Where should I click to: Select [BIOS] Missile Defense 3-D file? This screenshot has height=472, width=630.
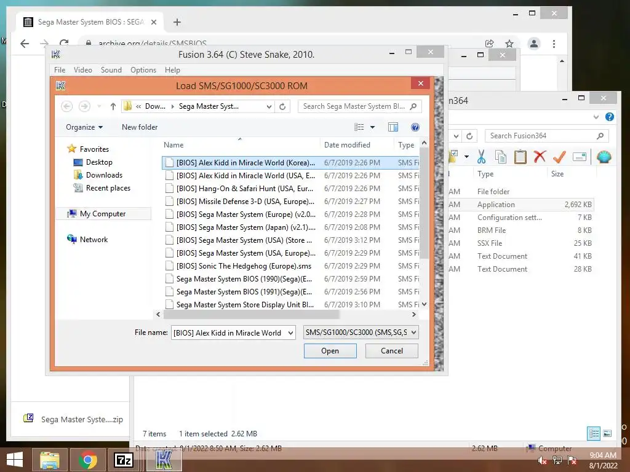(x=245, y=202)
